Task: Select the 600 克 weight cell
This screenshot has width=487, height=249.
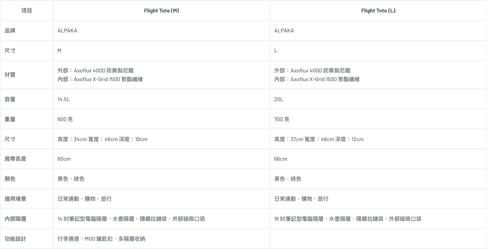Action: (65, 119)
